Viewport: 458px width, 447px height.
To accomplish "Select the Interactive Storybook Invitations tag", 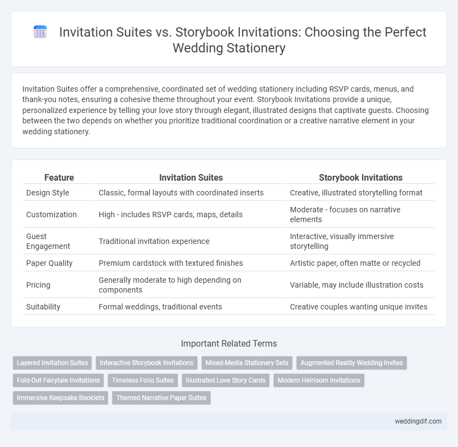I will (x=147, y=363).
